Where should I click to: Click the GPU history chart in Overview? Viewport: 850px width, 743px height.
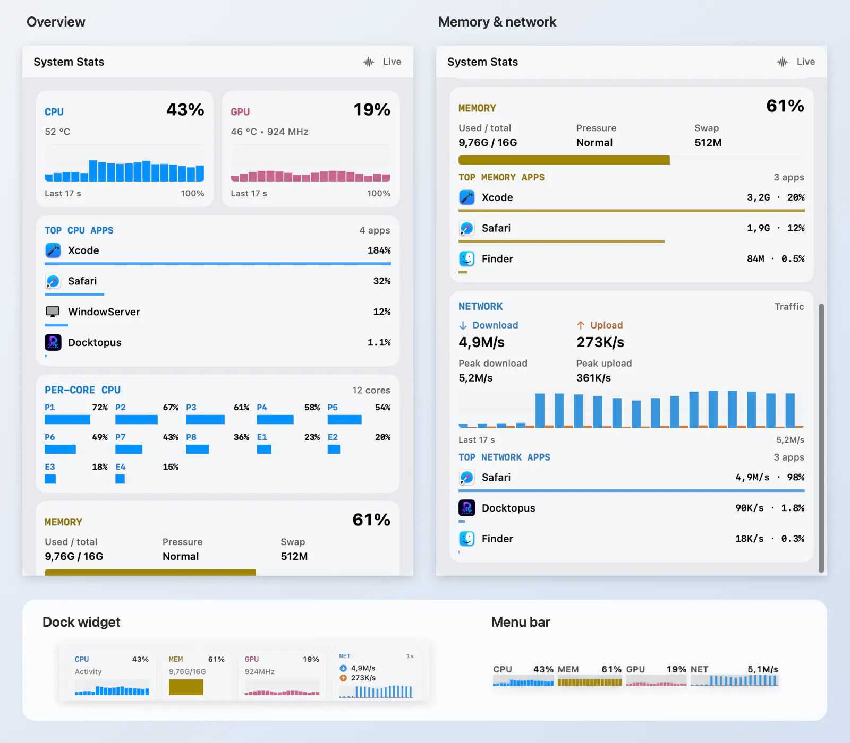click(x=310, y=163)
